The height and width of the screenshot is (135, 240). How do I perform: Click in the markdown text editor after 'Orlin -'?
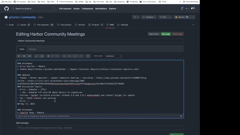coord(29,101)
